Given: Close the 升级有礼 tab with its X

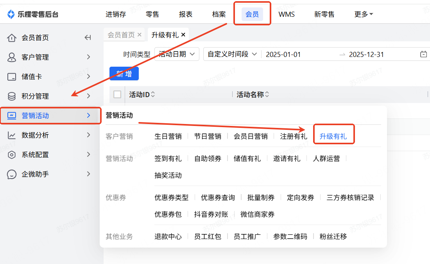Looking at the screenshot, I should point(183,35).
